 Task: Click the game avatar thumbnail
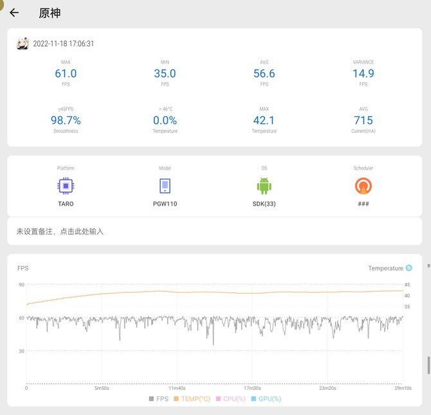point(23,44)
